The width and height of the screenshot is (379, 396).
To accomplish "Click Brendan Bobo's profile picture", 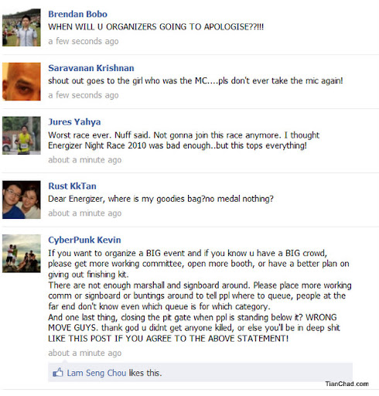I will pyautogui.click(x=22, y=28).
